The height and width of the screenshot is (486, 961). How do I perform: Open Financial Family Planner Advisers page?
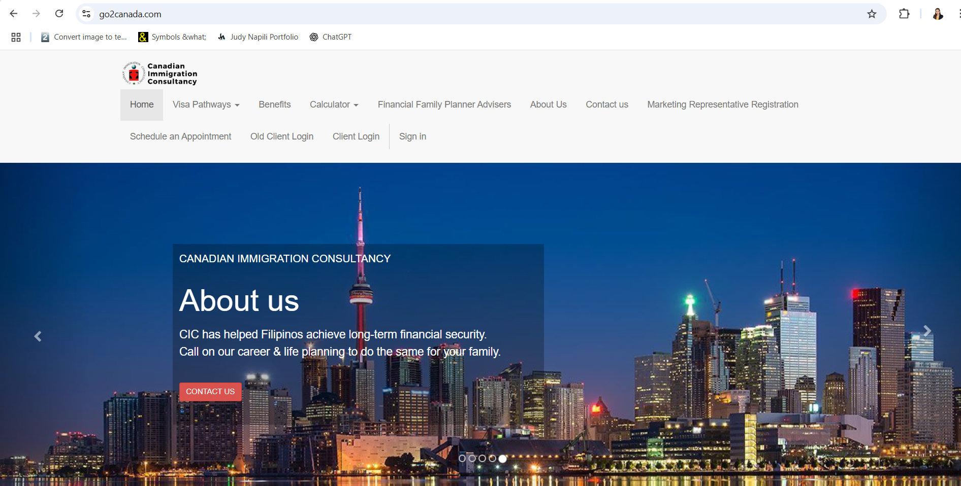444,105
